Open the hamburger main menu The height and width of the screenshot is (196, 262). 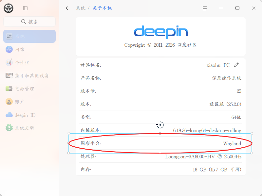205,8
